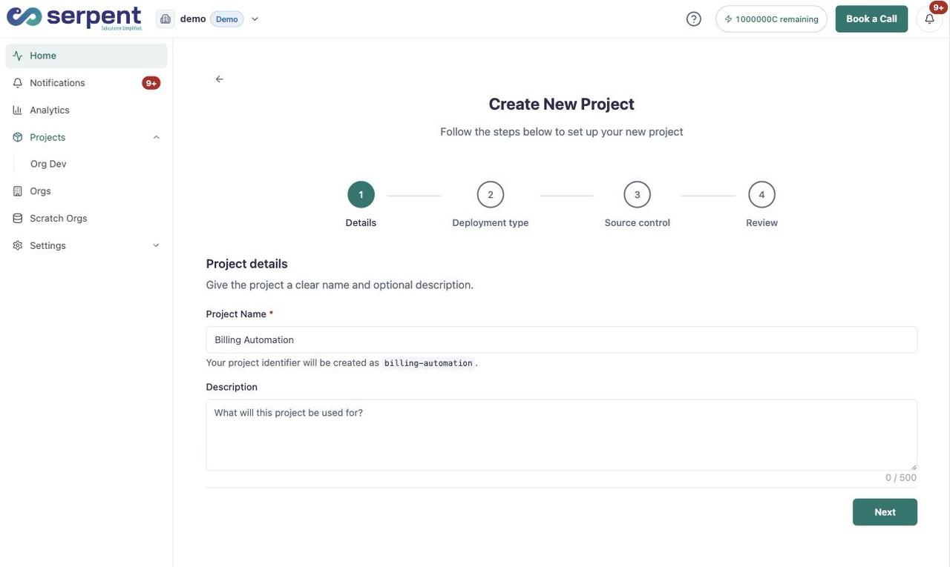
Task: Click step 2 Deployment type circle
Action: click(490, 195)
